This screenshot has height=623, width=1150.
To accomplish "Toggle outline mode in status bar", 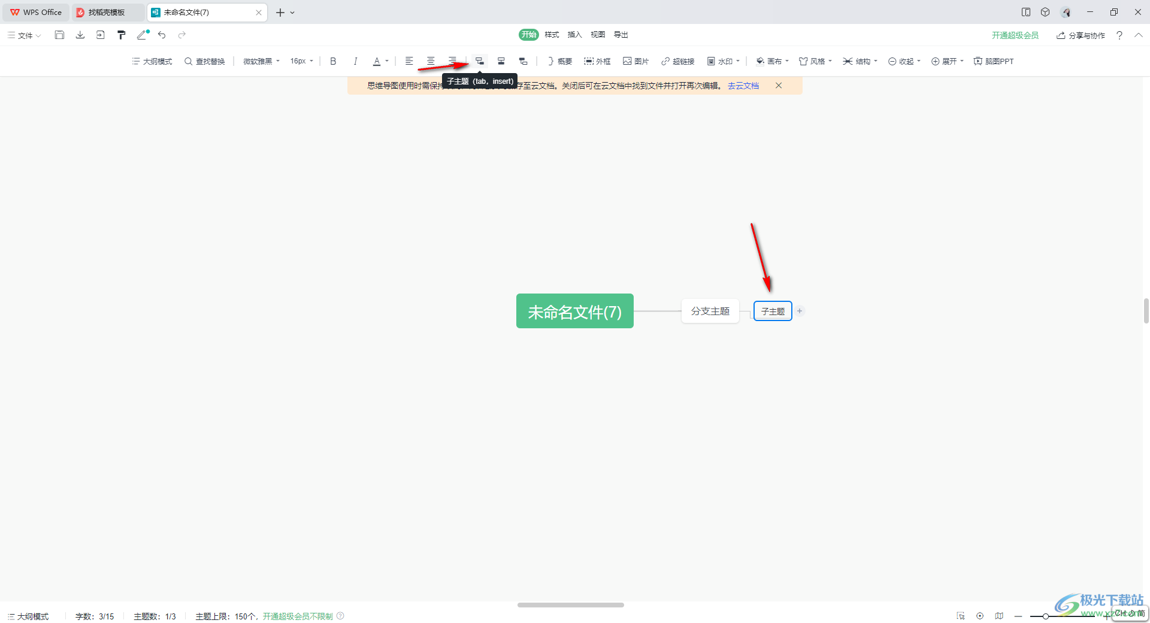I will 28,616.
